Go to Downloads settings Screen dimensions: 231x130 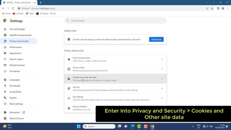tap(15, 86)
